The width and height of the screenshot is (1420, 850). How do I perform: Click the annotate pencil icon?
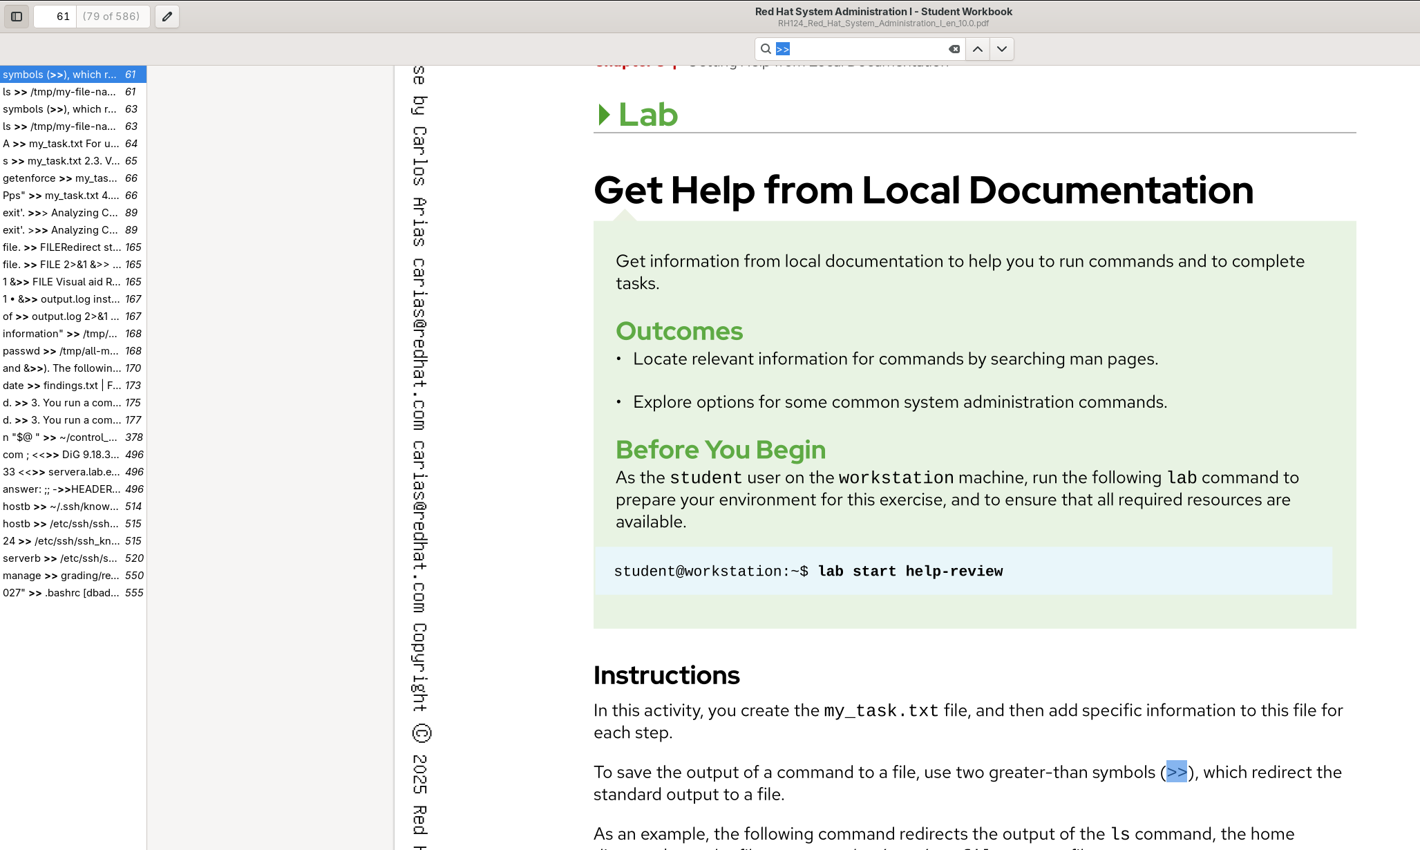coord(167,17)
